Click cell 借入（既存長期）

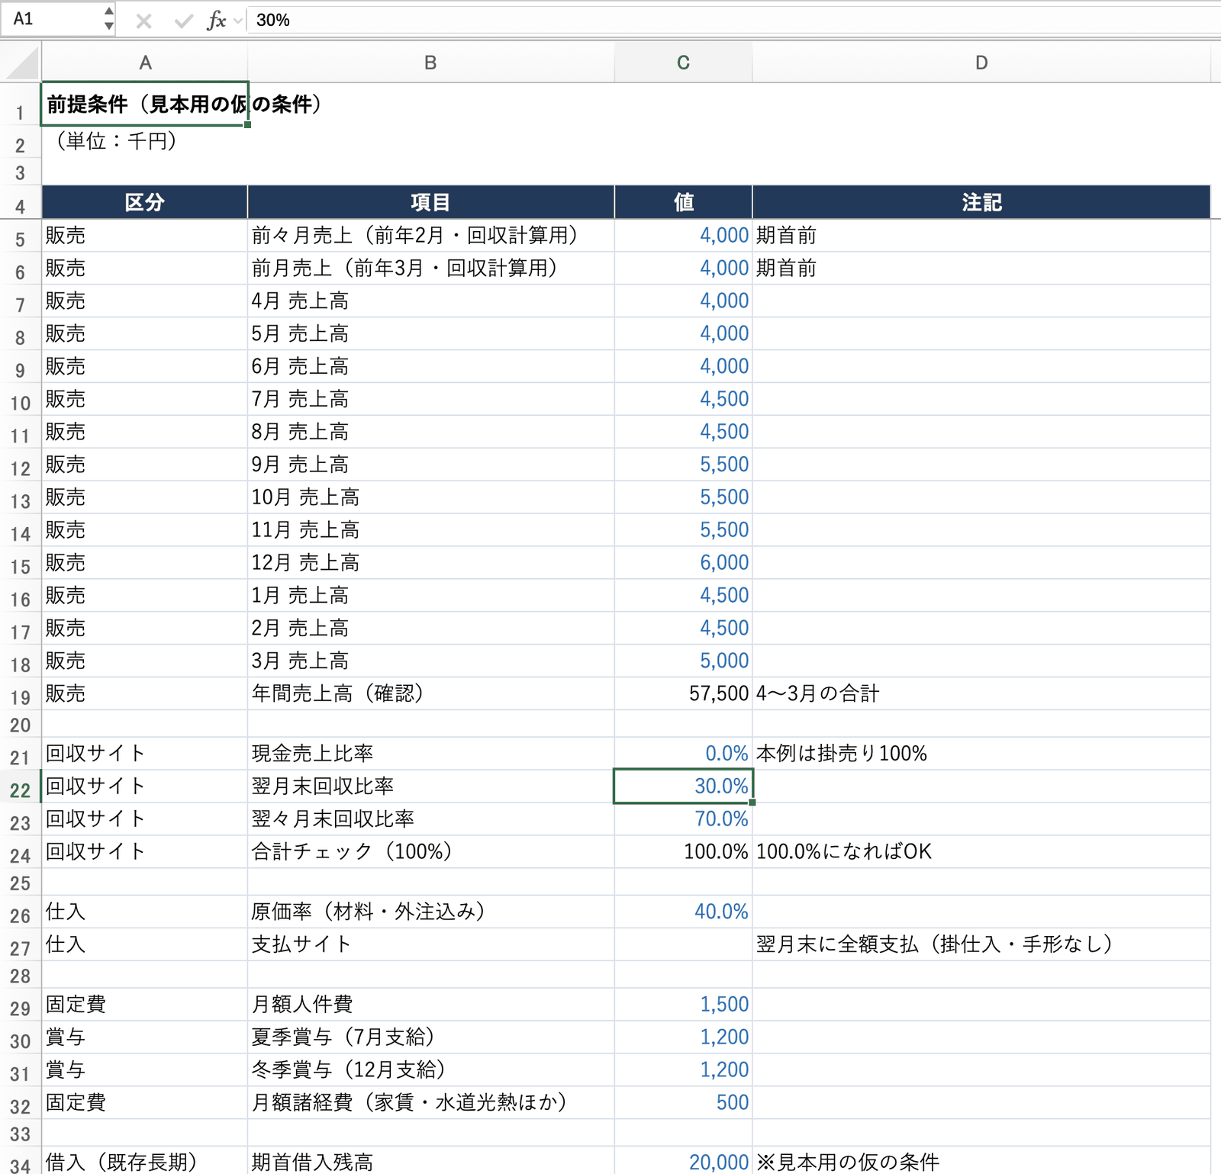[x=145, y=1161]
